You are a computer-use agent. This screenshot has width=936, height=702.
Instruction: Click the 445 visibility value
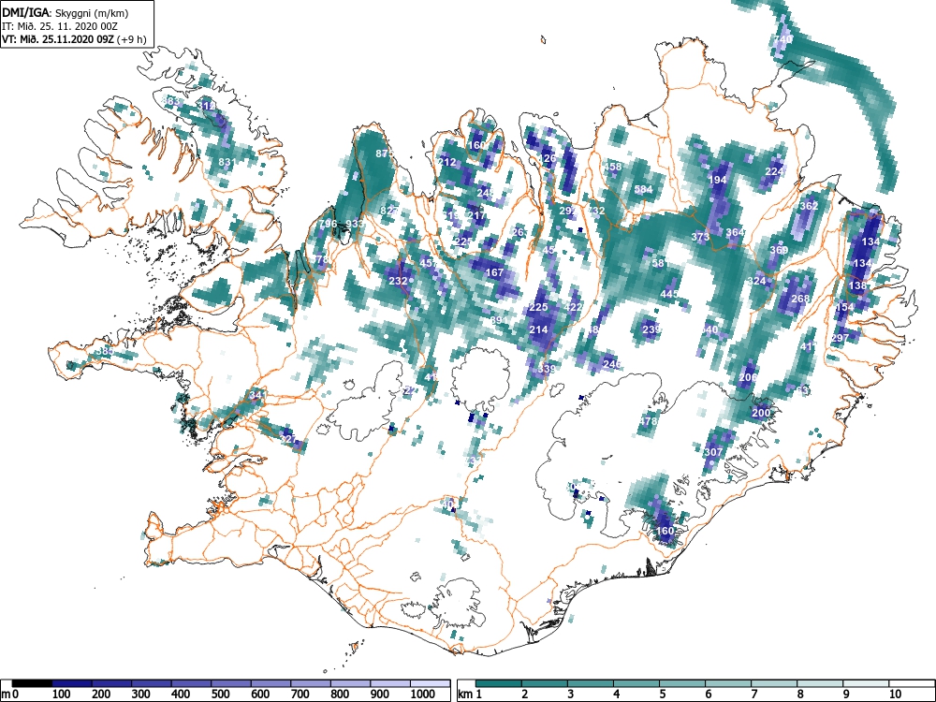(x=669, y=294)
